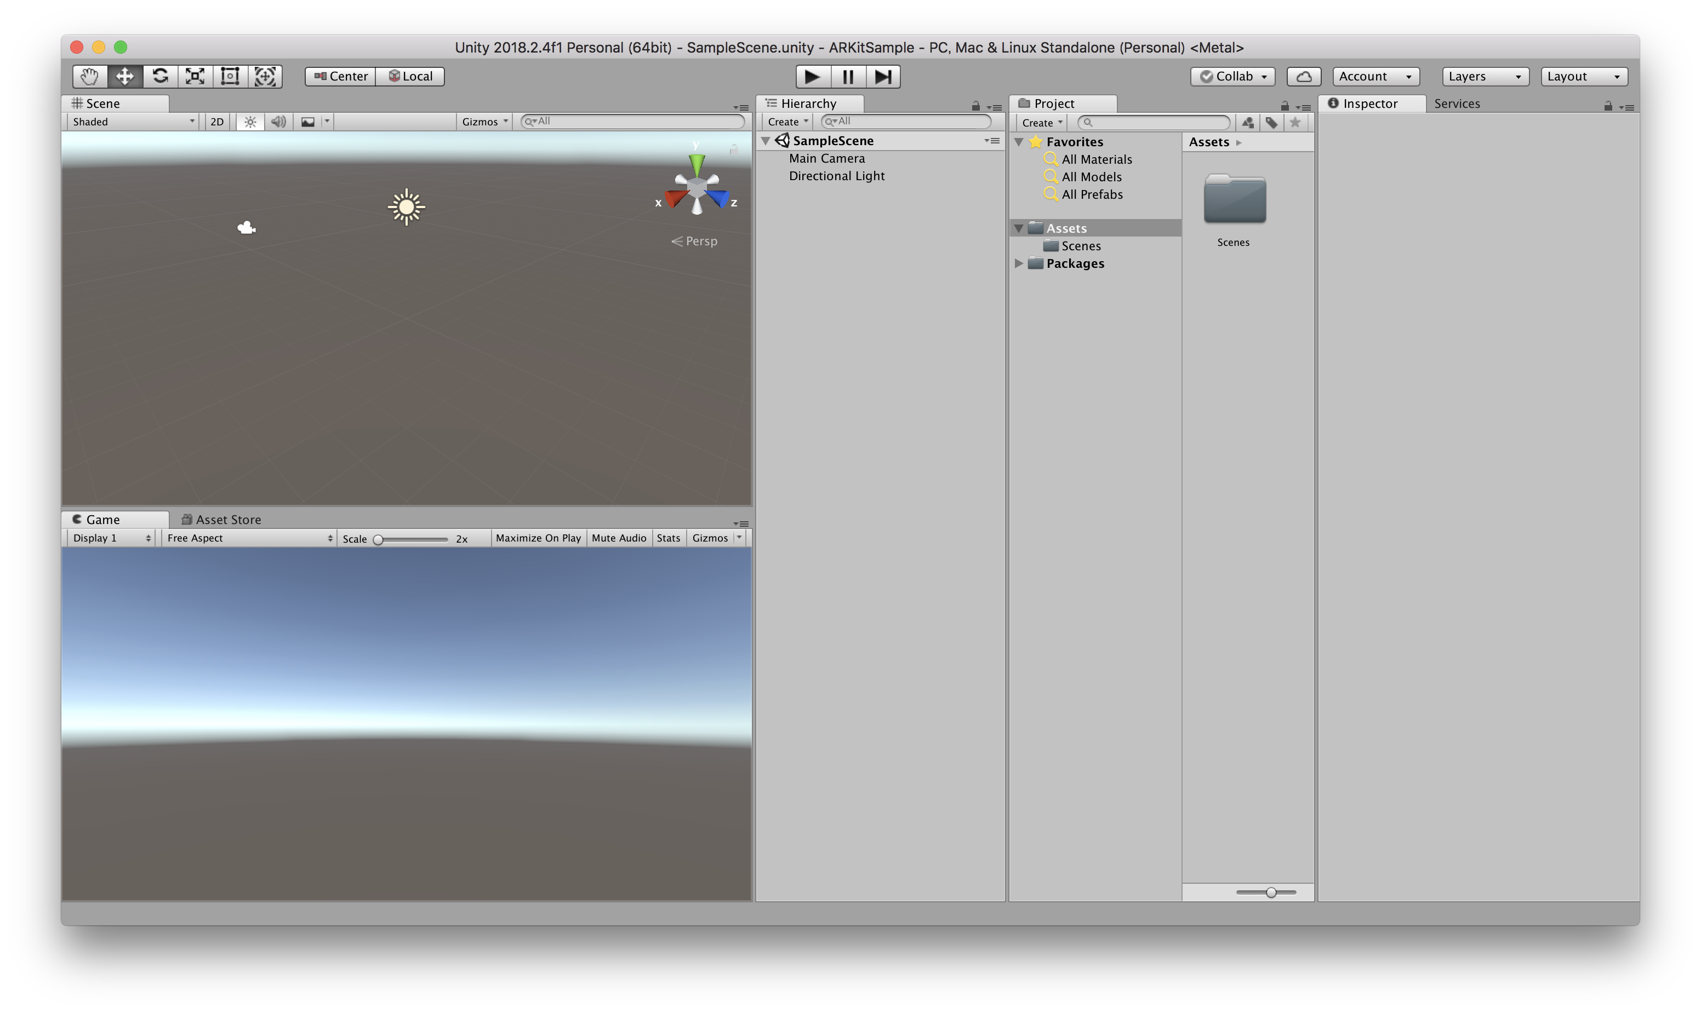Toggle the 2D view mode
The width and height of the screenshot is (1701, 1013).
[x=216, y=120]
